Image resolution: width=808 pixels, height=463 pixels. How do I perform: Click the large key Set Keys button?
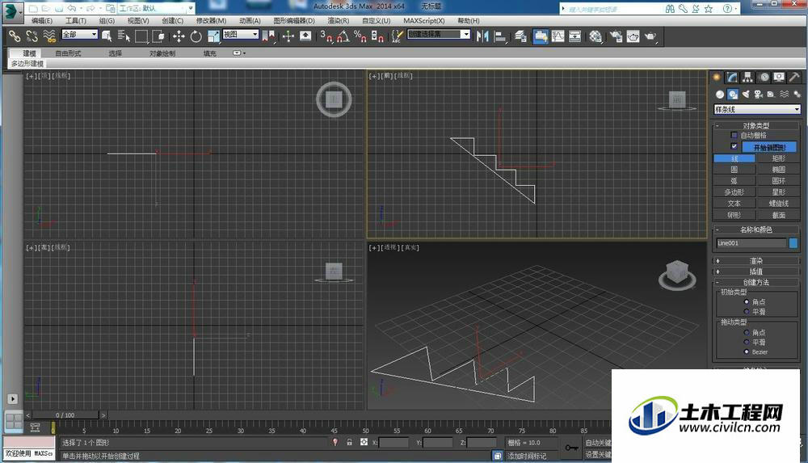[x=571, y=448]
